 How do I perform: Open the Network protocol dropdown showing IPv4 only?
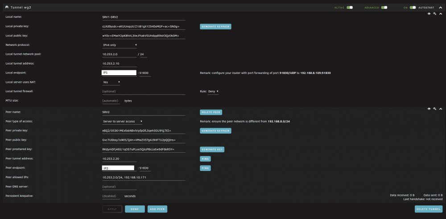pyautogui.click(x=120, y=45)
